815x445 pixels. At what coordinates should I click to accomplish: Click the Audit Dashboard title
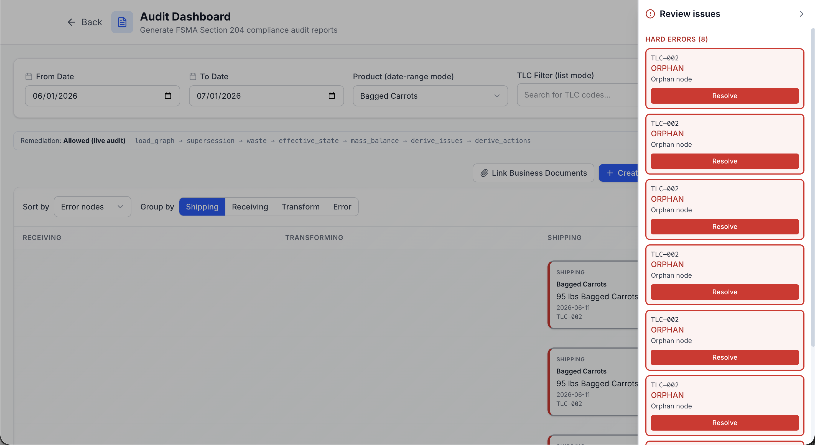(185, 16)
